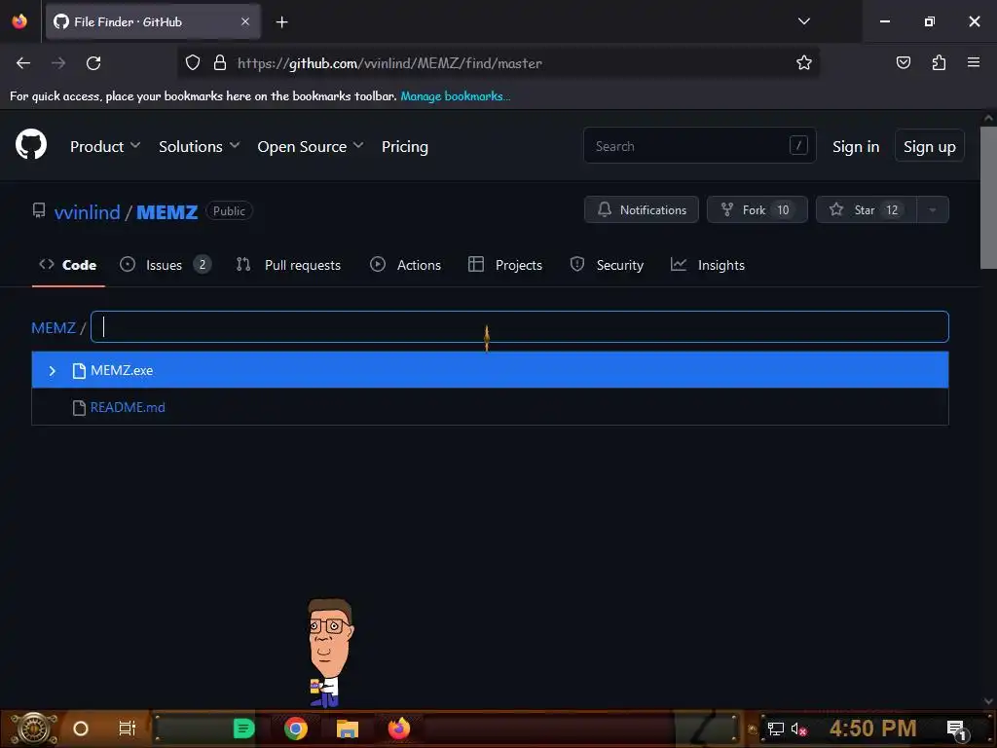This screenshot has width=997, height=748.
Task: Open the Star list dropdown arrow
Action: pyautogui.click(x=932, y=210)
